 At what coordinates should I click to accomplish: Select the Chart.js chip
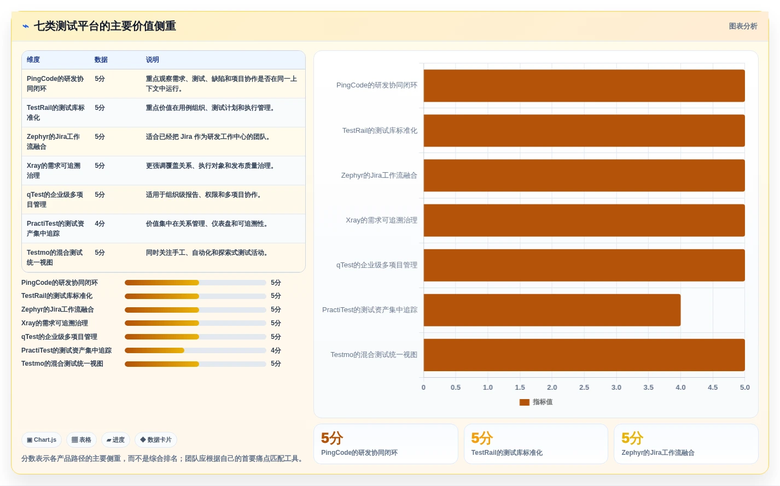[42, 440]
